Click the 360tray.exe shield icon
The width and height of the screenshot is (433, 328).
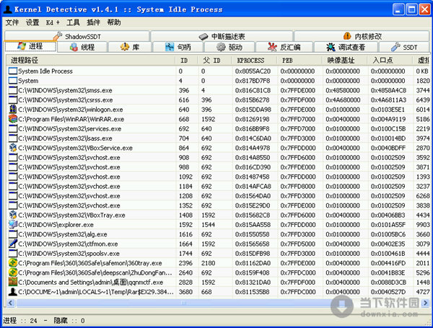[x=13, y=263]
